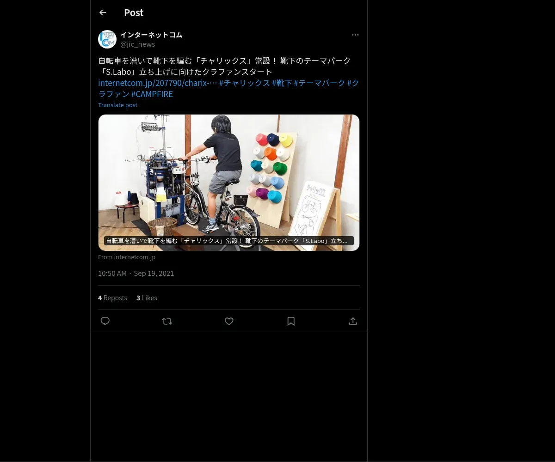The image size is (555, 462).
Task: Click the reply speech bubble icon
Action: click(105, 321)
